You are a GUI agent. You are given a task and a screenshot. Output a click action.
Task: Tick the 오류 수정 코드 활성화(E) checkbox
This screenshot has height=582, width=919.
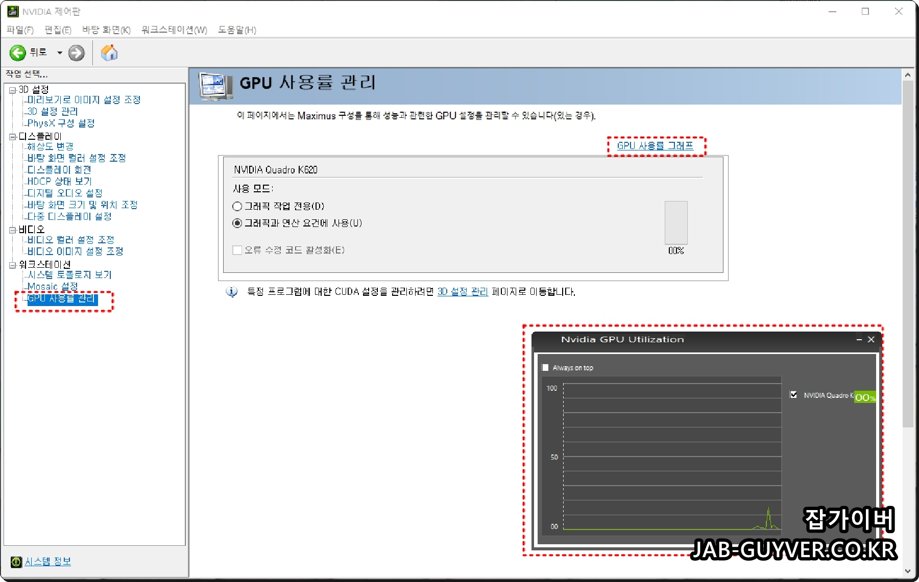coord(237,250)
